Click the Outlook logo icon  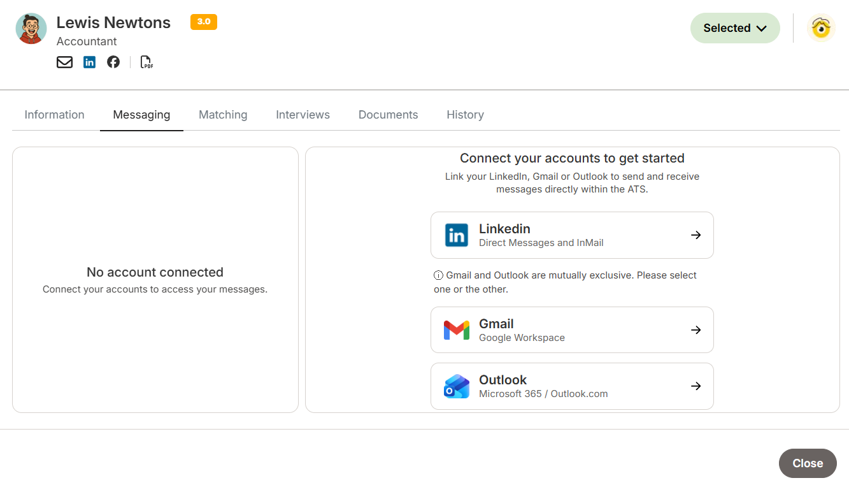pyautogui.click(x=457, y=386)
